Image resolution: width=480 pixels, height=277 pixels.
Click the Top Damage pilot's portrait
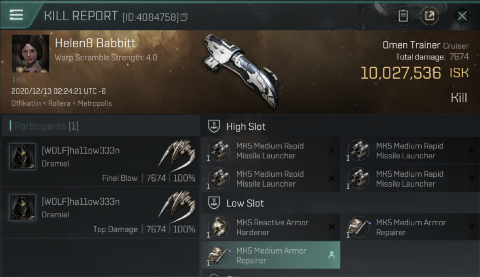(x=23, y=208)
